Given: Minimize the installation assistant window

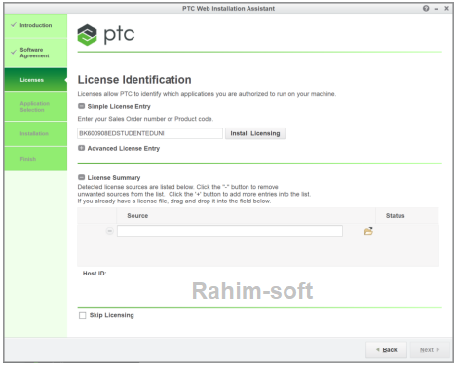Looking at the screenshot, I should point(437,9).
